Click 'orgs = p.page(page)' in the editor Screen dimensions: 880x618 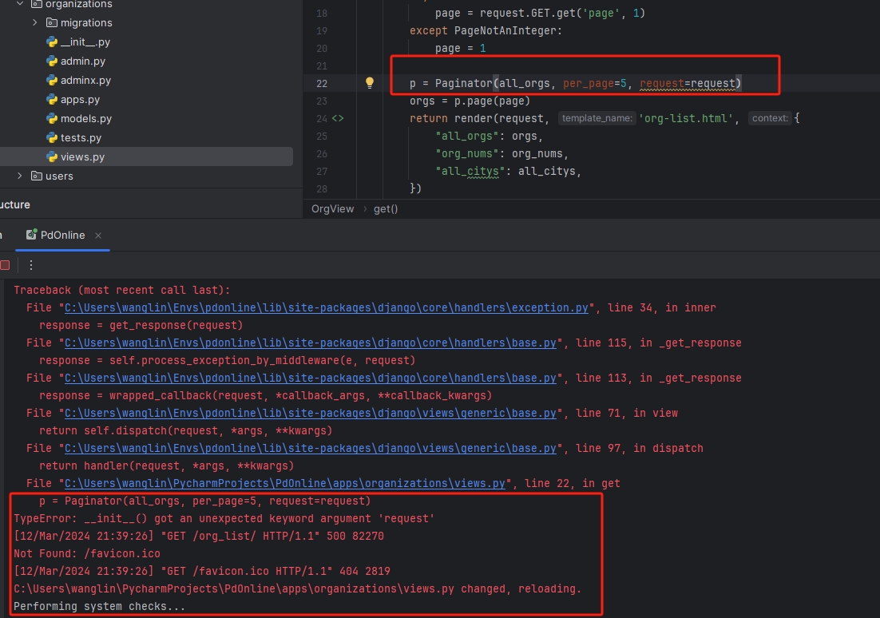pos(470,101)
